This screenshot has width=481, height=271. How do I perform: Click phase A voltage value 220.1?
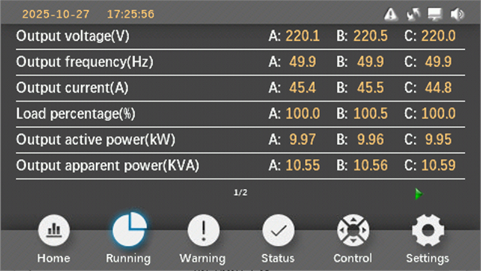(303, 36)
